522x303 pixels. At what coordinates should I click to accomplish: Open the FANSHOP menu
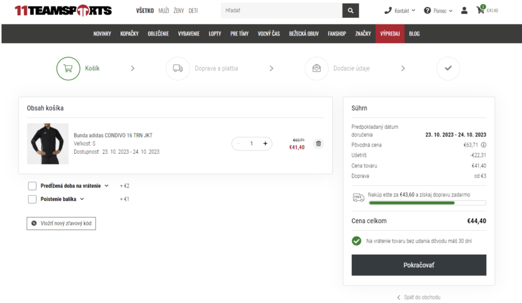coord(337,34)
